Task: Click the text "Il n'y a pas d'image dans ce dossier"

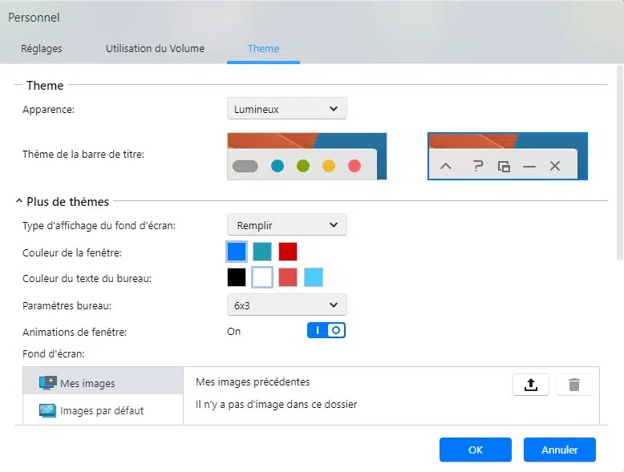Action: click(276, 405)
